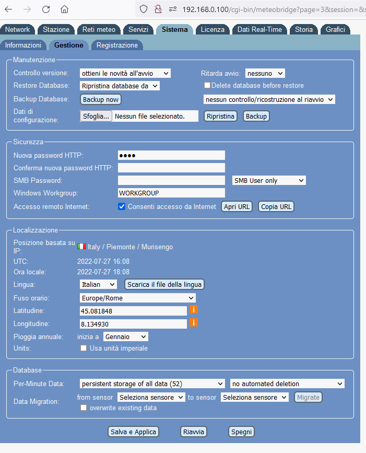Click Backup now button

pyautogui.click(x=100, y=99)
